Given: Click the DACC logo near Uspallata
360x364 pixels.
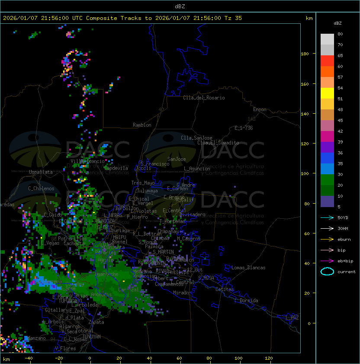Looking at the screenshot, I should pos(69,150).
